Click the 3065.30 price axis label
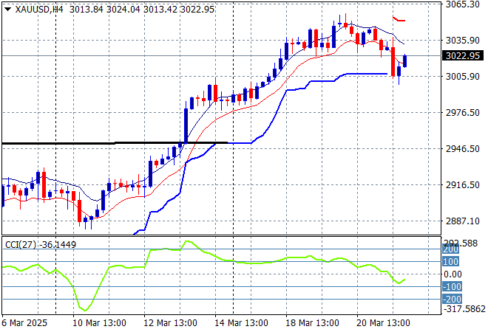Viewport: 488px width, 332px height. pos(462,4)
